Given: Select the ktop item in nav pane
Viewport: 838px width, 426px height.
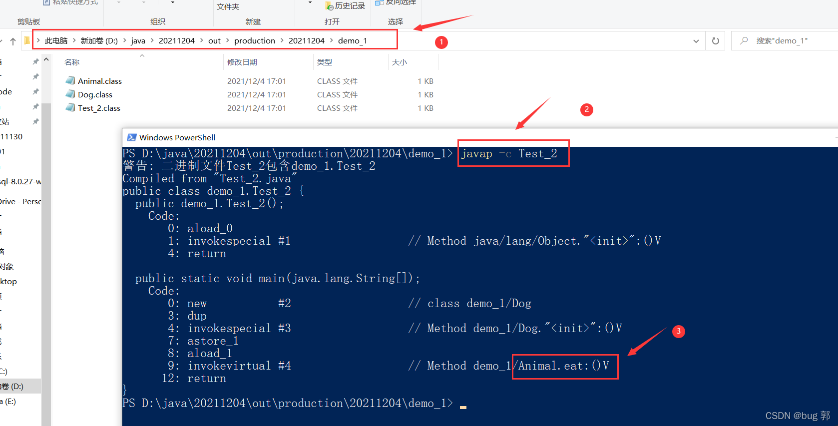Looking at the screenshot, I should 8,281.
